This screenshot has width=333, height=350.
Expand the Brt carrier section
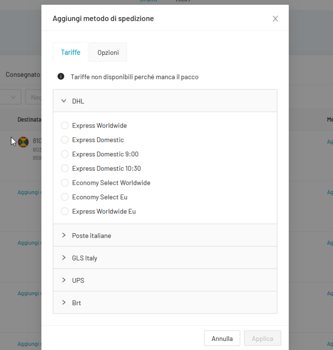pyautogui.click(x=64, y=303)
